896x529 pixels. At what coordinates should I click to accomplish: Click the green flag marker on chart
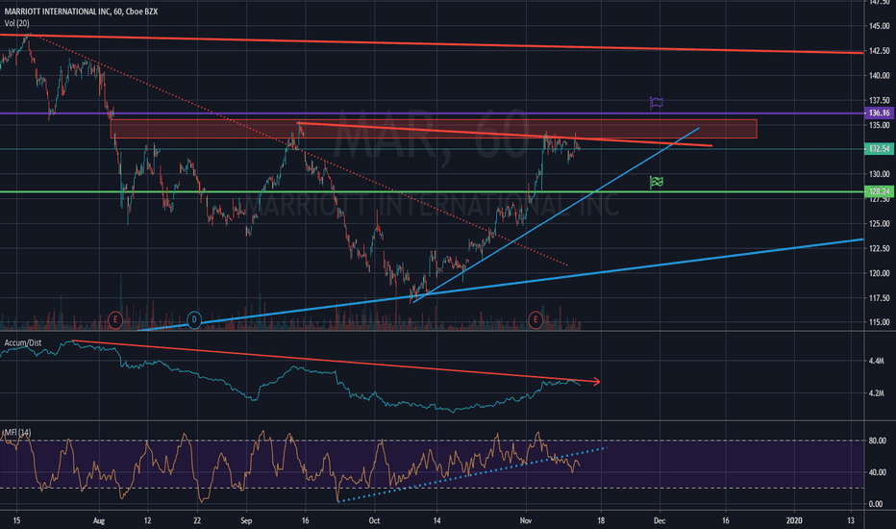pyautogui.click(x=657, y=183)
